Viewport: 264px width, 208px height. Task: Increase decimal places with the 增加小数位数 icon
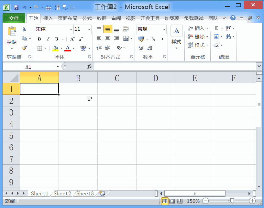pyautogui.click(x=141, y=48)
